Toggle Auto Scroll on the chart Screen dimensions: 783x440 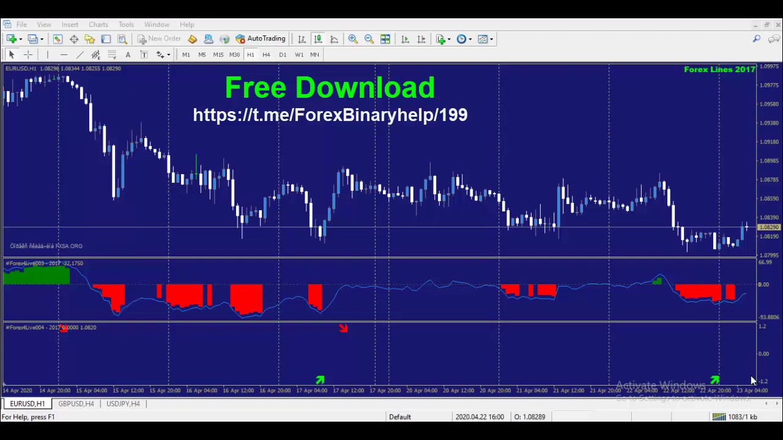click(x=405, y=39)
